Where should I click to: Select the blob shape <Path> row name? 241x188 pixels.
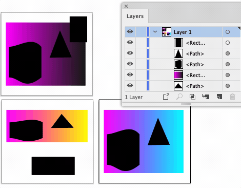[195, 64]
